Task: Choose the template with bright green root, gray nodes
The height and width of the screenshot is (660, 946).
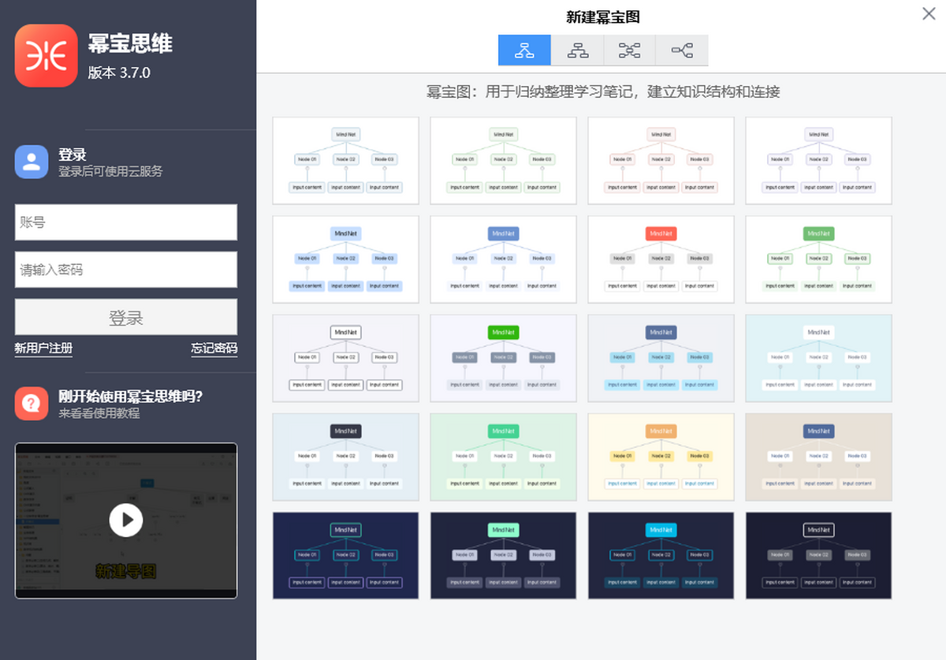Action: (503, 358)
